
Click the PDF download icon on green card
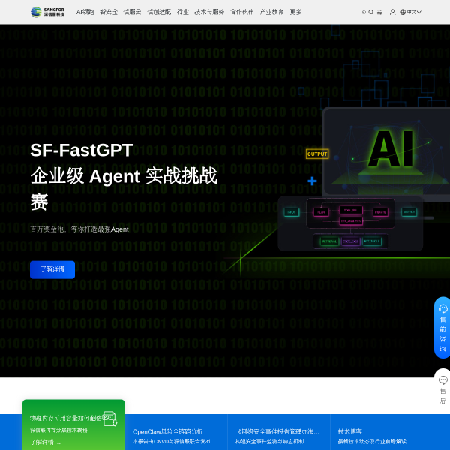110,418
